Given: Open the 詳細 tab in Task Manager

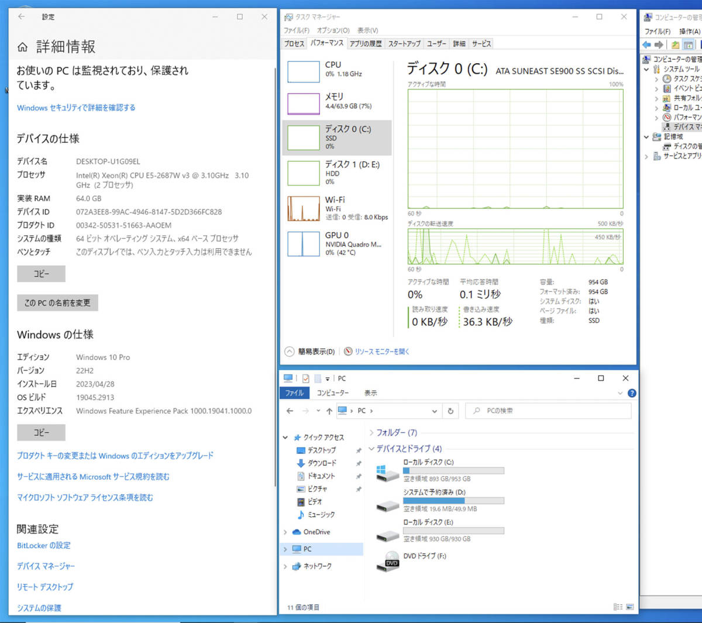Looking at the screenshot, I should pyautogui.click(x=459, y=44).
